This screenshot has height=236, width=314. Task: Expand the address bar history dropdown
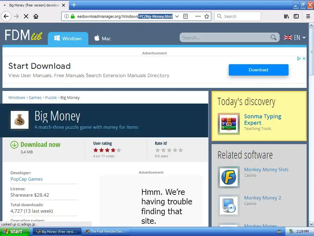(x=177, y=16)
